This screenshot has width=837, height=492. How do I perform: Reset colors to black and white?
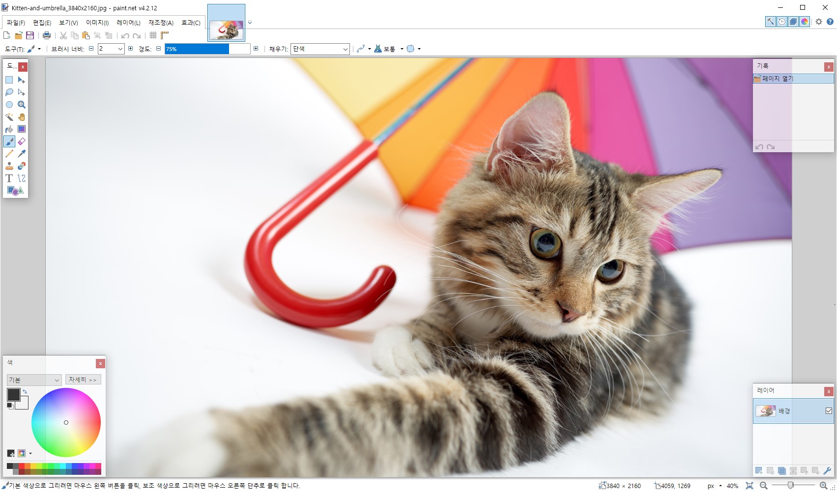10,406
